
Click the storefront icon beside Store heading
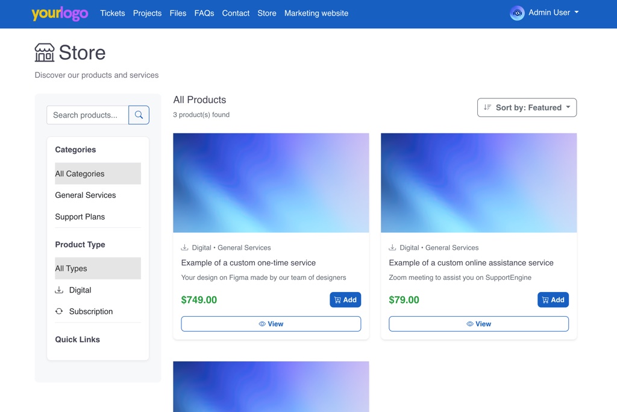click(45, 53)
